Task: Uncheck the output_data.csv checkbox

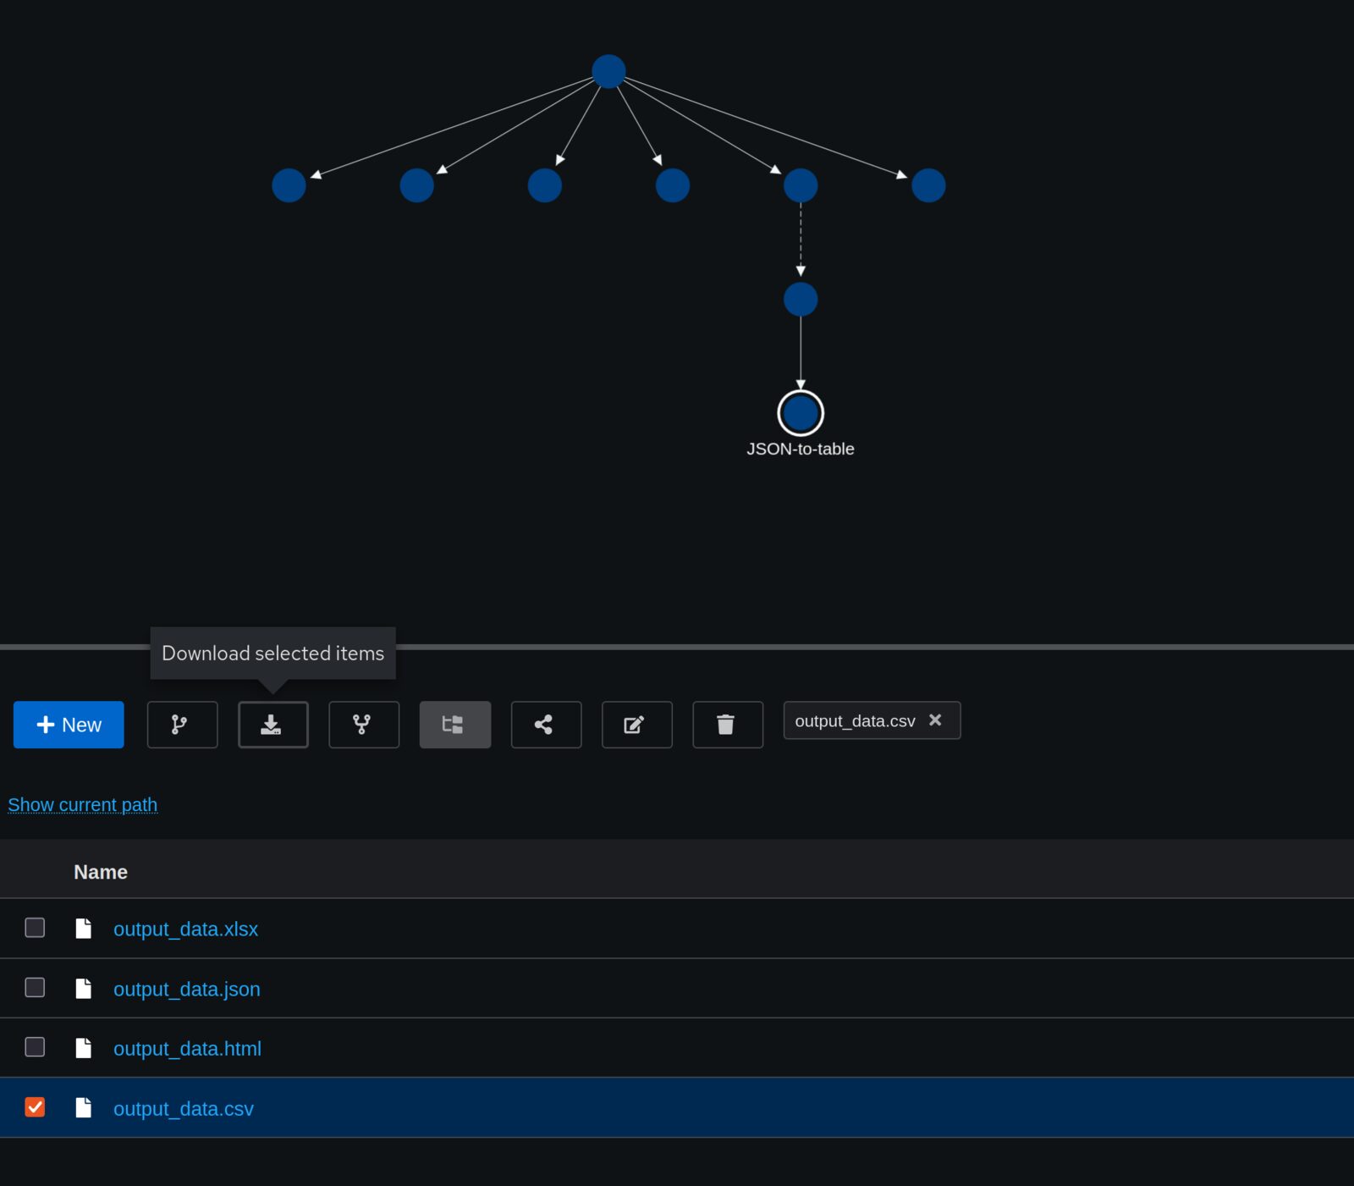Action: pyautogui.click(x=35, y=1107)
